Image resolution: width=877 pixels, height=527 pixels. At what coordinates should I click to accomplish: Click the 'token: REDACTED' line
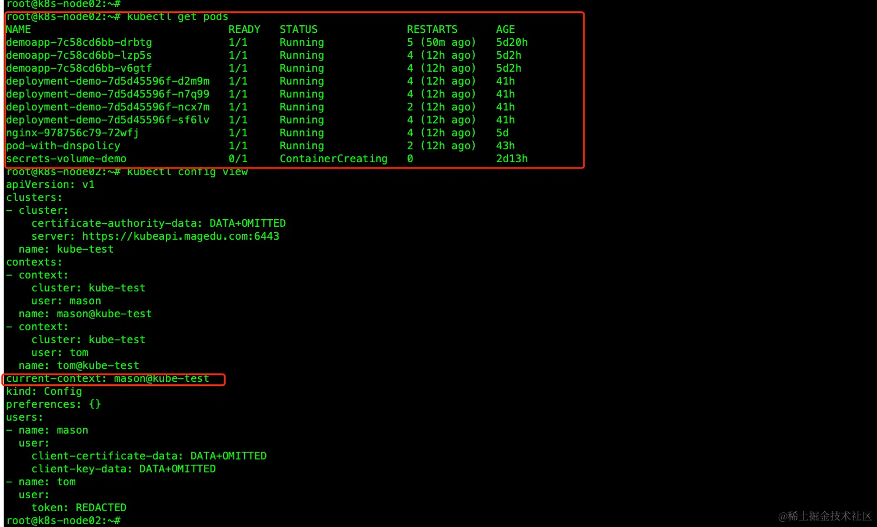[x=79, y=508]
